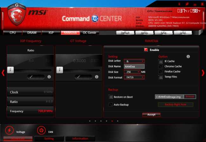Toggle Restore on Boot checkbox
206x142 pixels.
111,97
